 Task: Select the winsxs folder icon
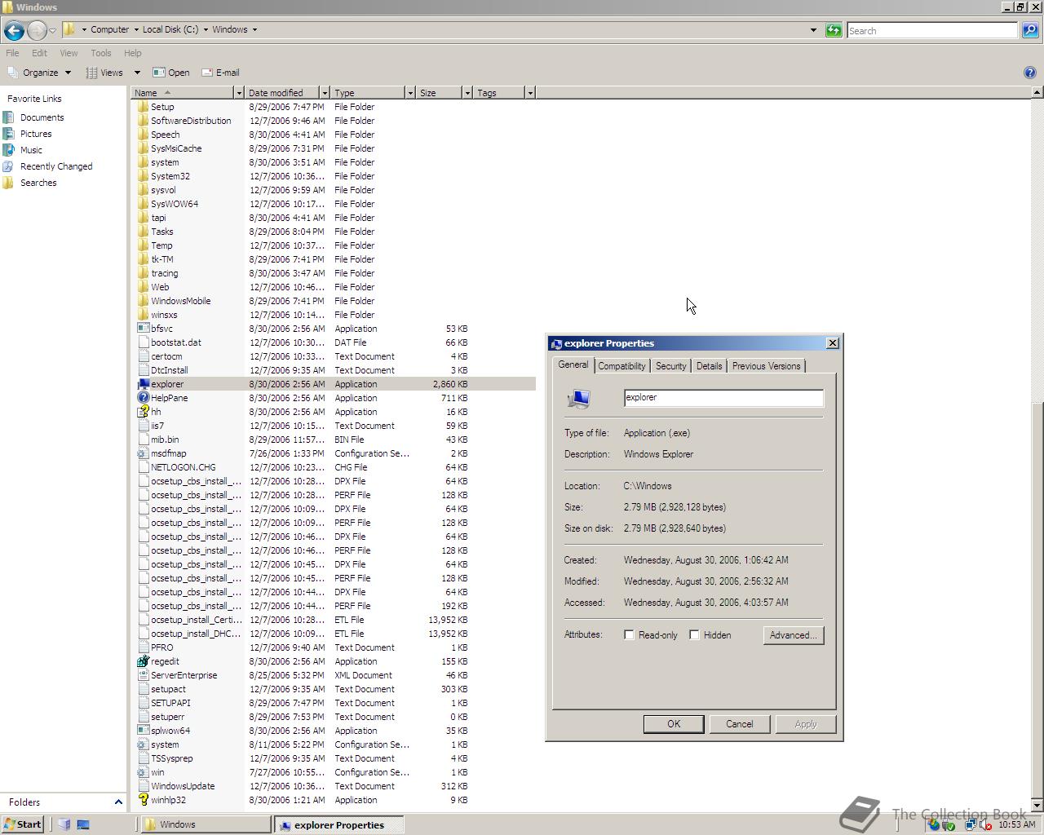[144, 315]
